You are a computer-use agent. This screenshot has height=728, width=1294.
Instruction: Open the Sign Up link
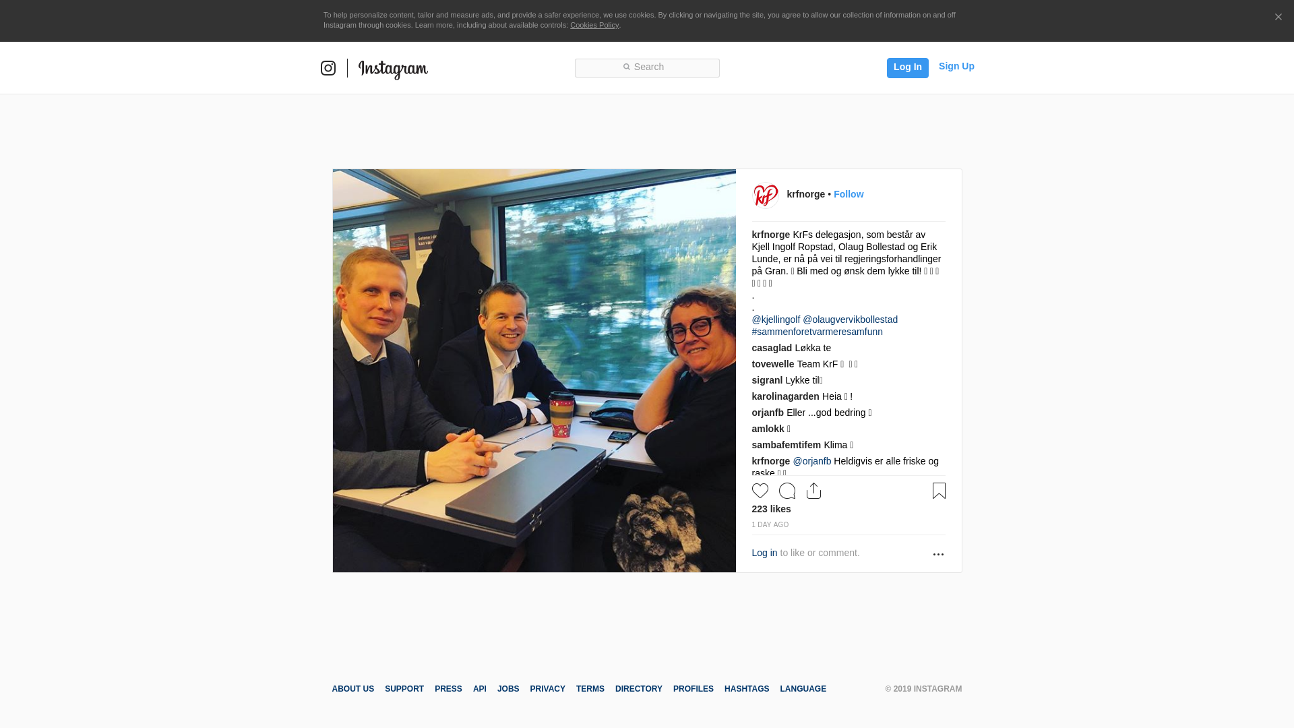[x=956, y=66]
